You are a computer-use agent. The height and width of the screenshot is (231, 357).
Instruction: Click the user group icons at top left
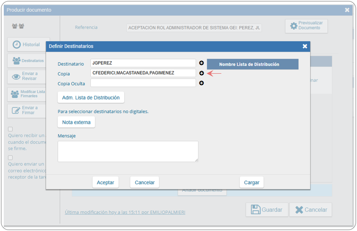tap(18, 26)
